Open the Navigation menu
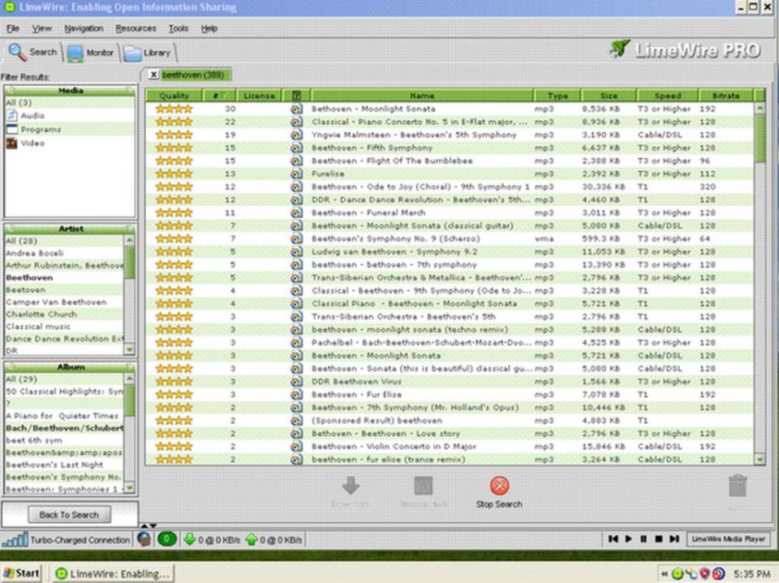Viewport: 779px width, 583px height. click(84, 28)
